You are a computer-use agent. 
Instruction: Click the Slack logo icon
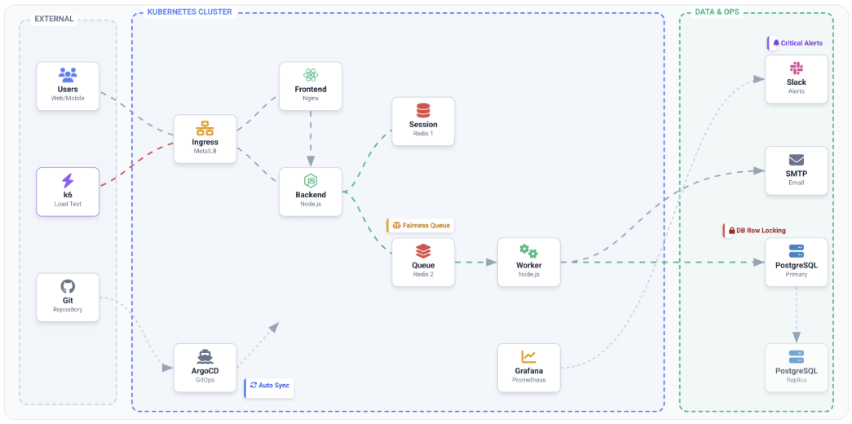pyautogui.click(x=796, y=68)
